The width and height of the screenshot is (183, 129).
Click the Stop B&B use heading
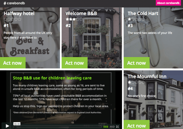click(x=52, y=78)
